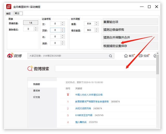
Task: Click the preview vertical scrollbar thumb
Action: click(157, 64)
